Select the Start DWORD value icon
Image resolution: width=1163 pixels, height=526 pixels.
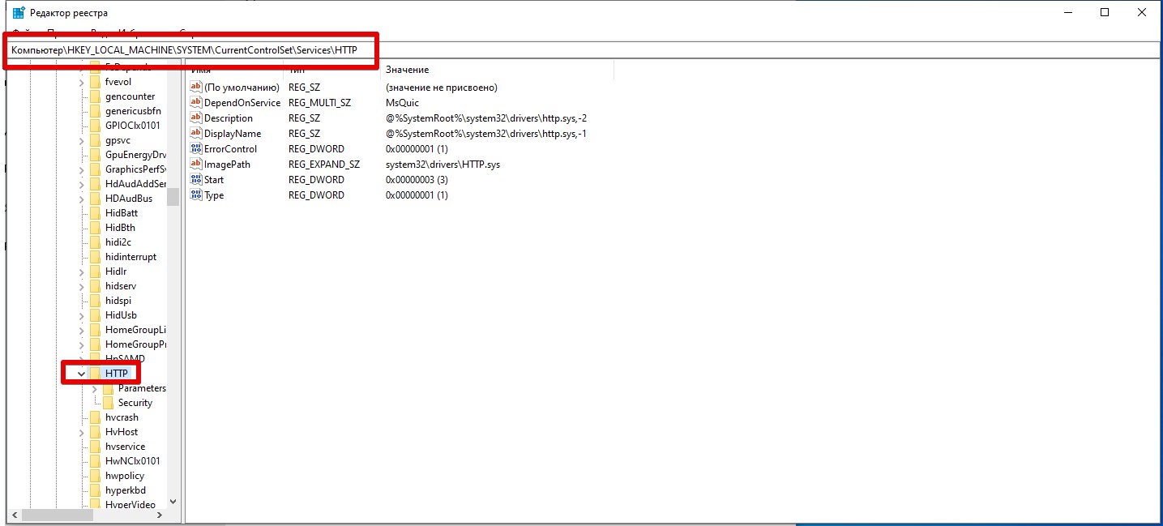click(195, 180)
